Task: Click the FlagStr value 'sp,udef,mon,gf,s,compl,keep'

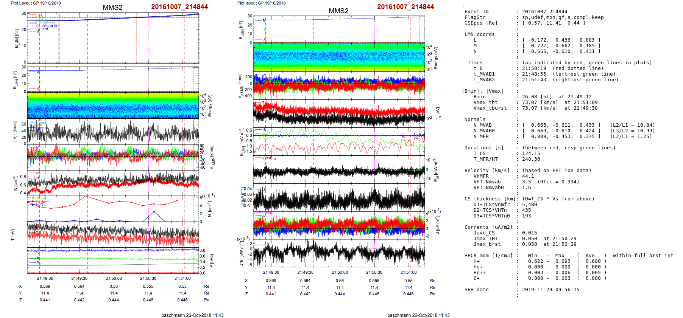Action: (x=563, y=17)
